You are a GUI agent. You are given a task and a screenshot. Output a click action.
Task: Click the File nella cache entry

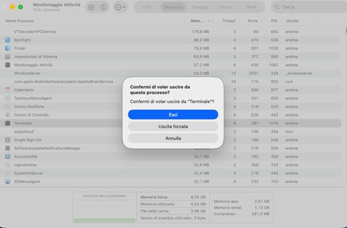(x=173, y=211)
